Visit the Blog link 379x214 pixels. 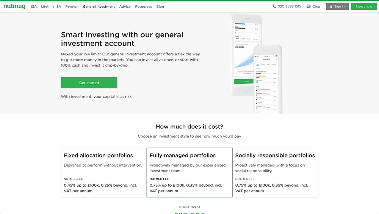coord(160,6)
